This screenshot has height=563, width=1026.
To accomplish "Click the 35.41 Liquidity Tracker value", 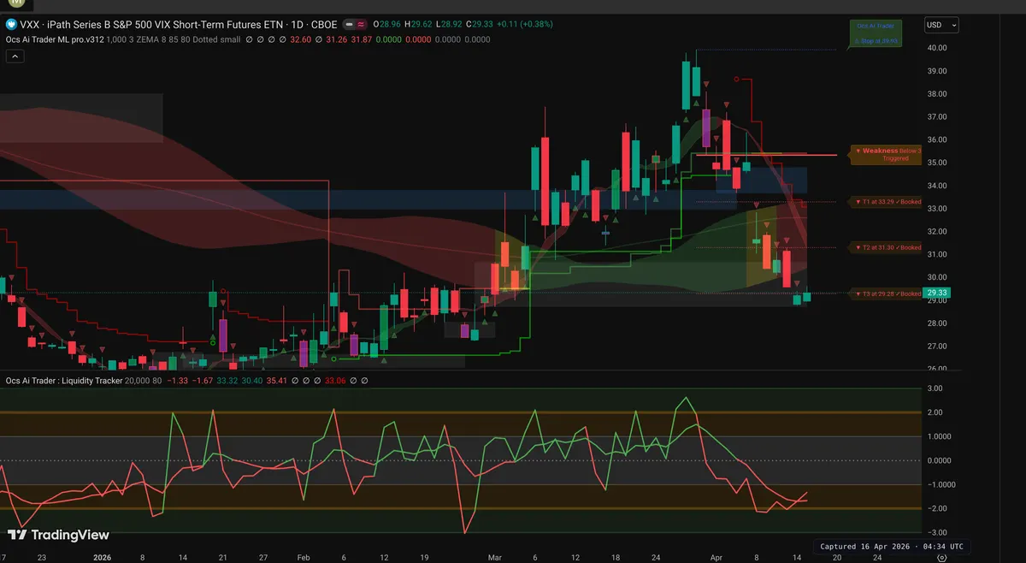I will (278, 381).
